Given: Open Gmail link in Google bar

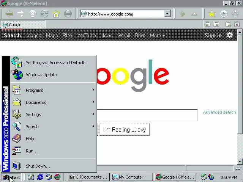Looking at the screenshot, I should coord(123,35).
